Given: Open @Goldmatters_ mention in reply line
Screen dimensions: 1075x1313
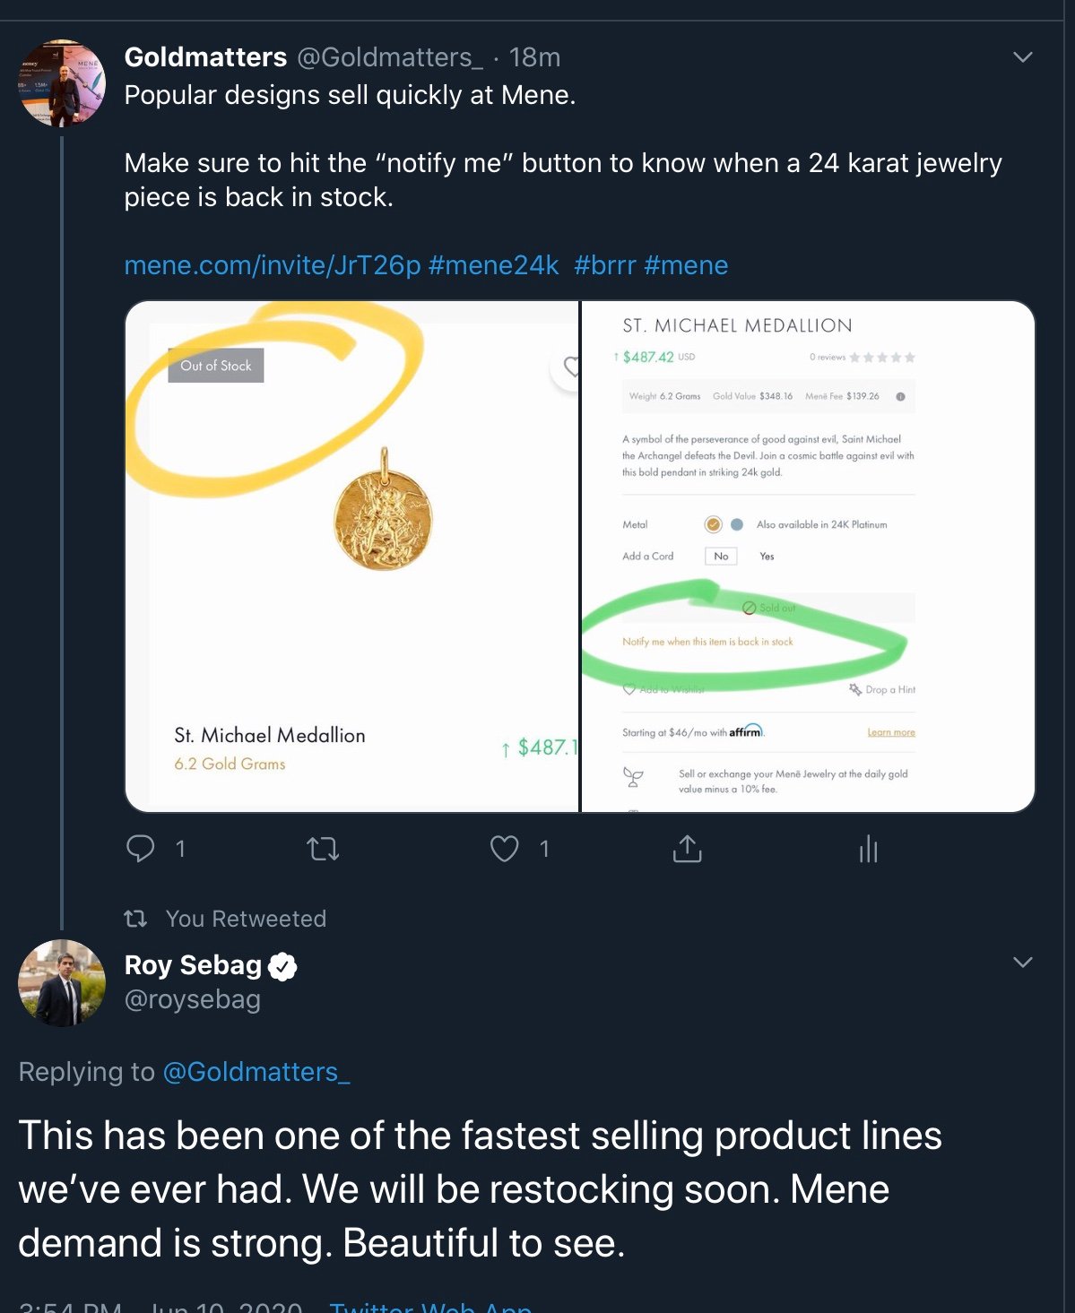Looking at the screenshot, I should tap(256, 1072).
